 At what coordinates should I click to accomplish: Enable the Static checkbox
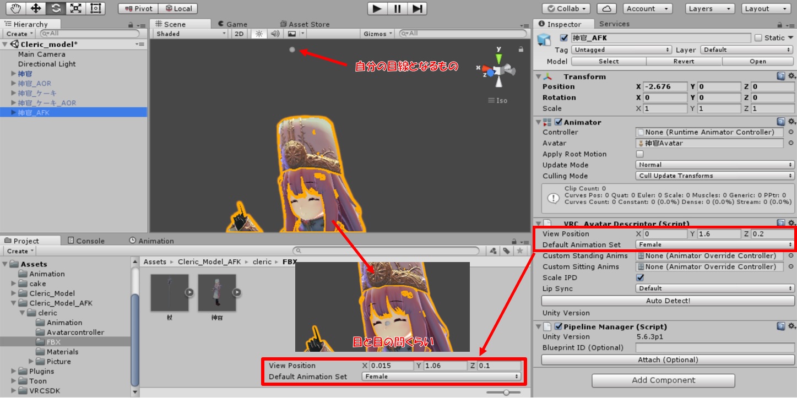pos(758,38)
